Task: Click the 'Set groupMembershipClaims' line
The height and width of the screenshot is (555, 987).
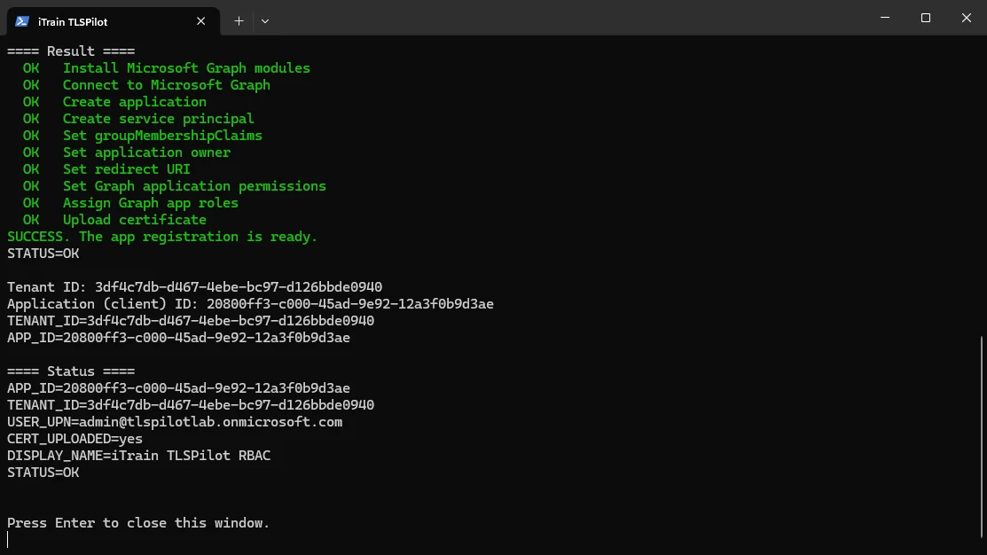Action: point(162,136)
